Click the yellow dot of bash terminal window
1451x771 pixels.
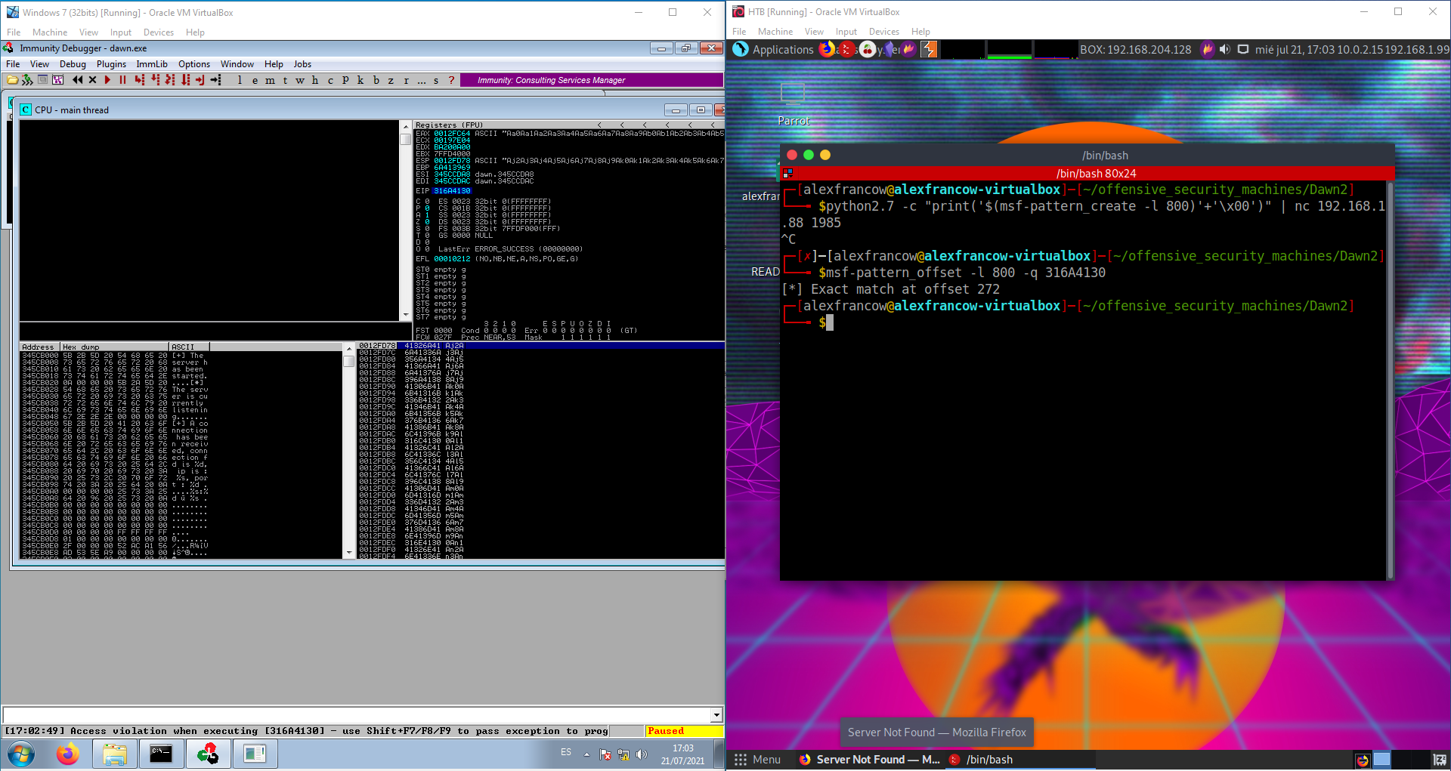pos(825,155)
